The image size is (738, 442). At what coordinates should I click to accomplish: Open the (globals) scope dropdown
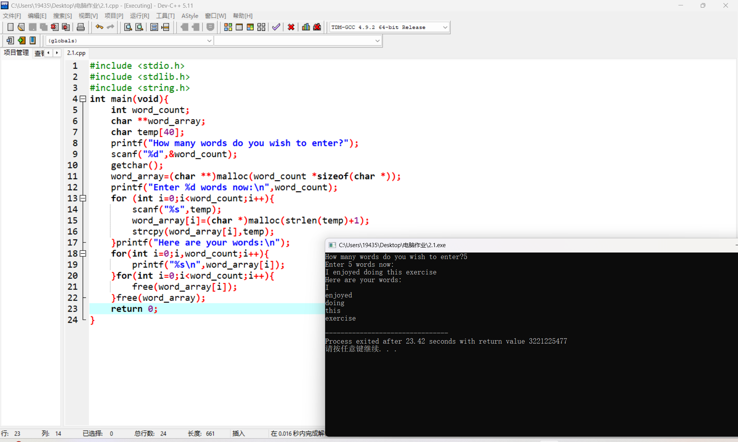point(209,41)
